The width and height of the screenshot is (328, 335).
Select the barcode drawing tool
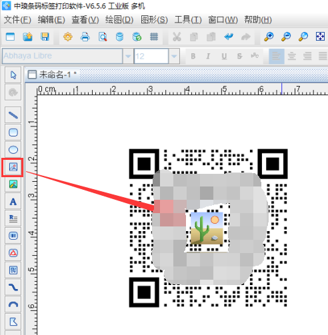coord(13,236)
